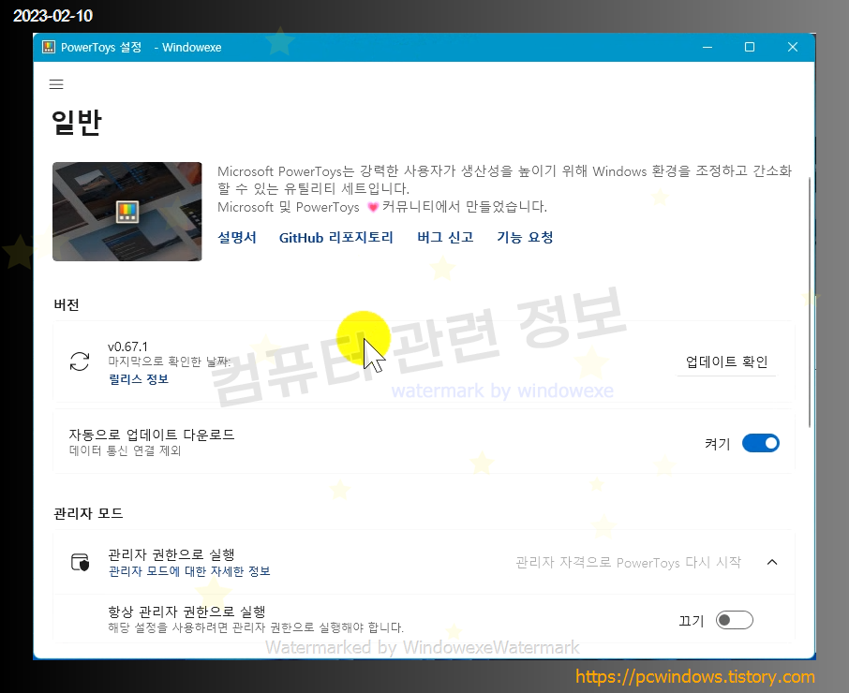Image resolution: width=849 pixels, height=693 pixels.
Task: Minimize the PowerToys settings window
Action: pyautogui.click(x=707, y=47)
